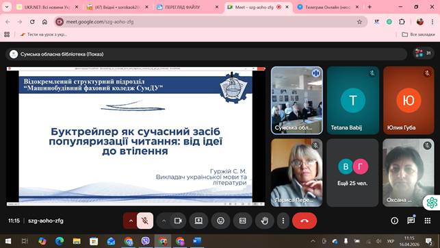This screenshot has width=440, height=248.
Task: Open the chat with everyone panel
Action: point(411,221)
